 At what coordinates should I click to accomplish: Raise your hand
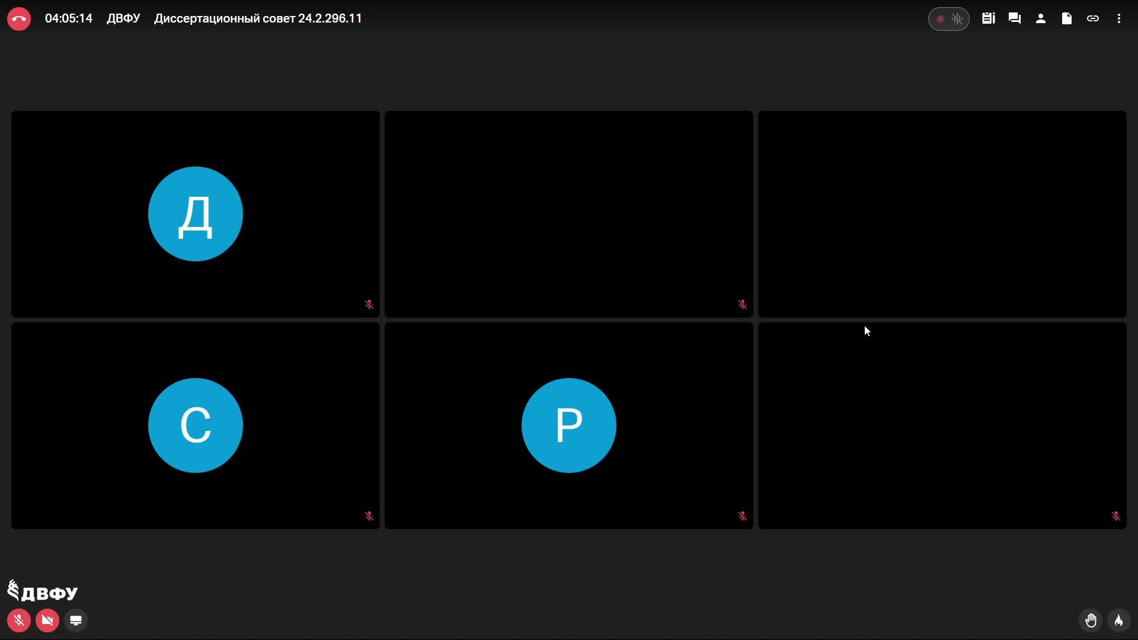[x=1091, y=620]
